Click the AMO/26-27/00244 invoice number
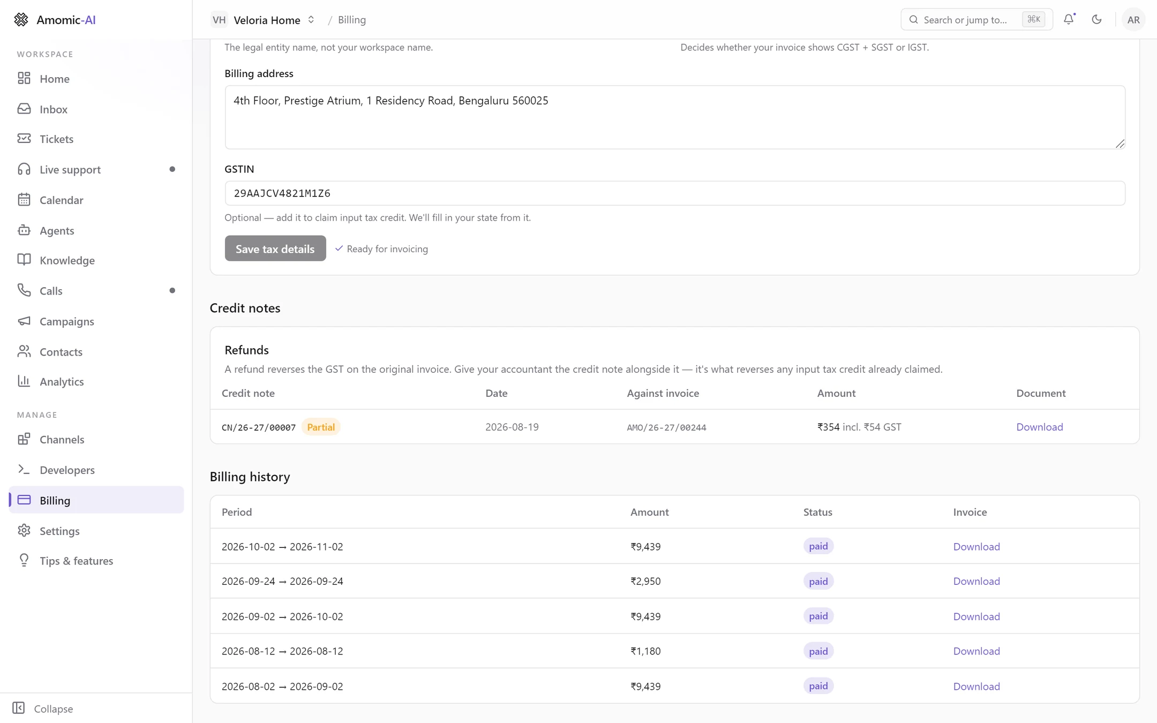This screenshot has width=1157, height=723. point(666,427)
